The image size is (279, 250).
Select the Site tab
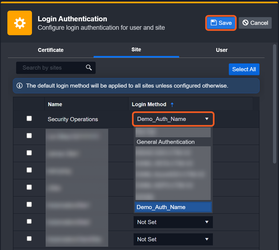136,50
